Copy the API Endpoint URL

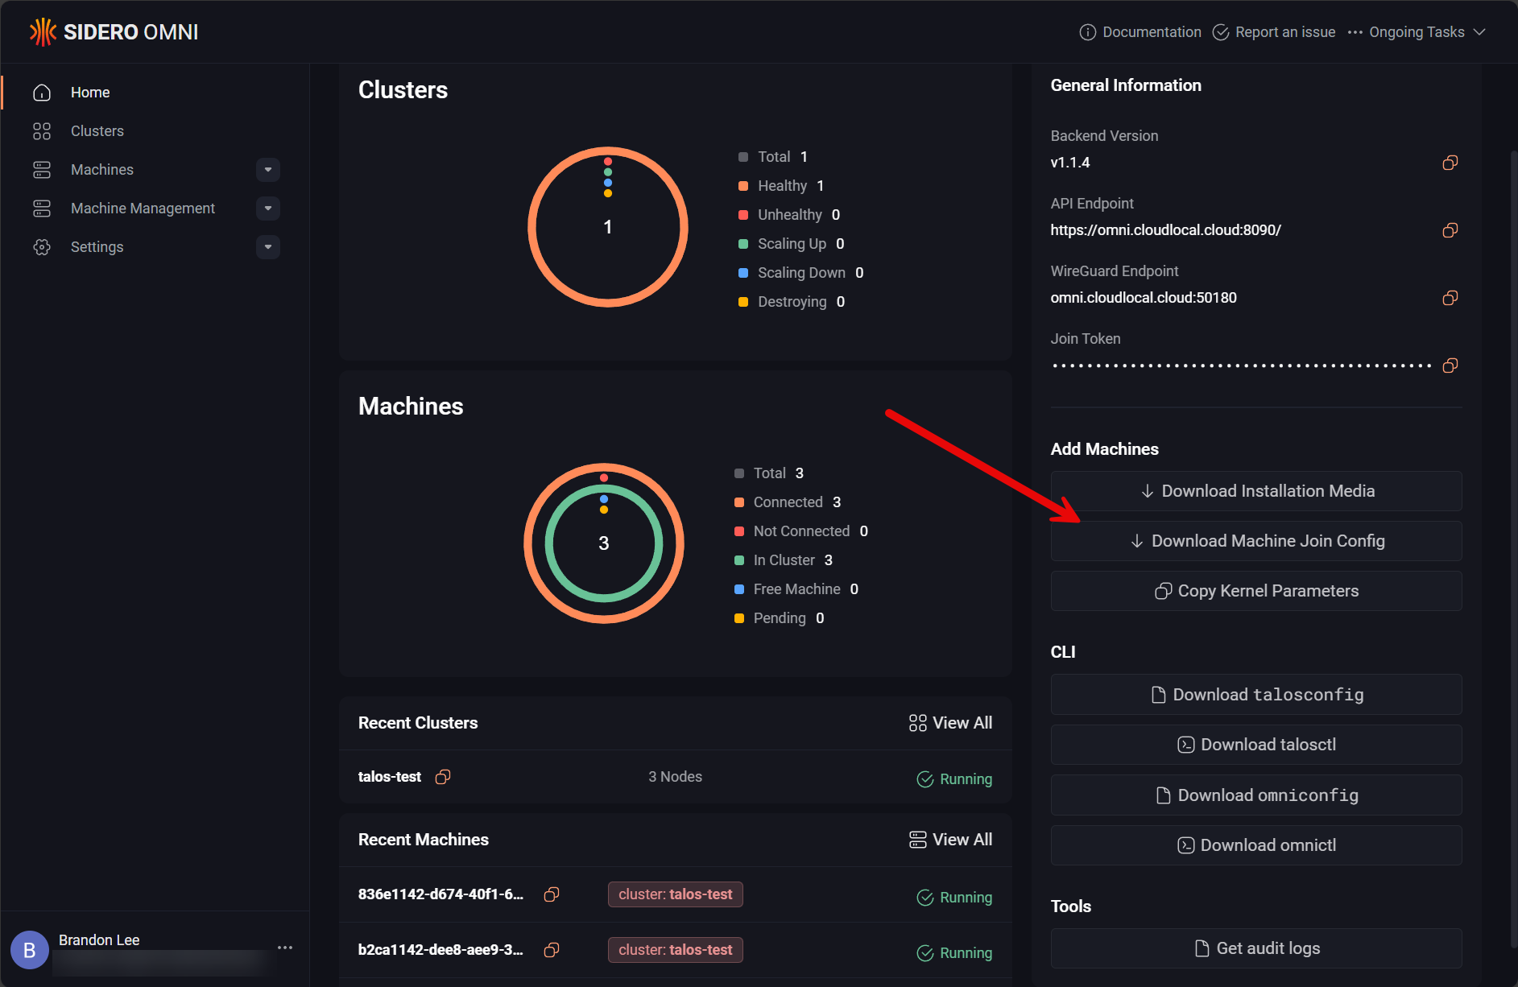point(1449,230)
